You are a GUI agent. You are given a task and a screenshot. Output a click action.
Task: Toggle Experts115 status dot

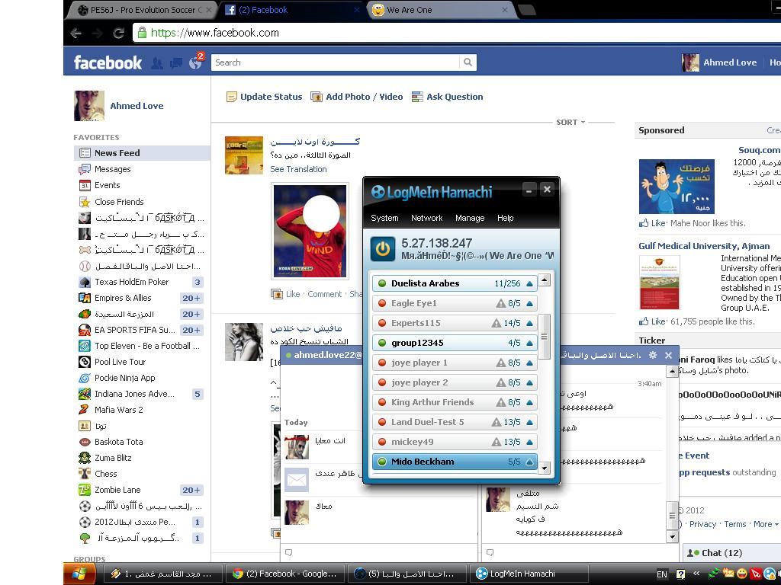point(382,323)
